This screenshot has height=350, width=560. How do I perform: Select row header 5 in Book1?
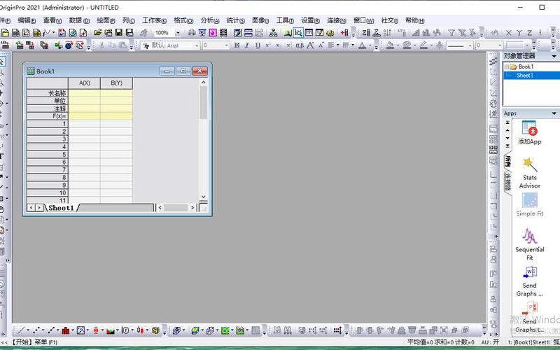point(47,154)
